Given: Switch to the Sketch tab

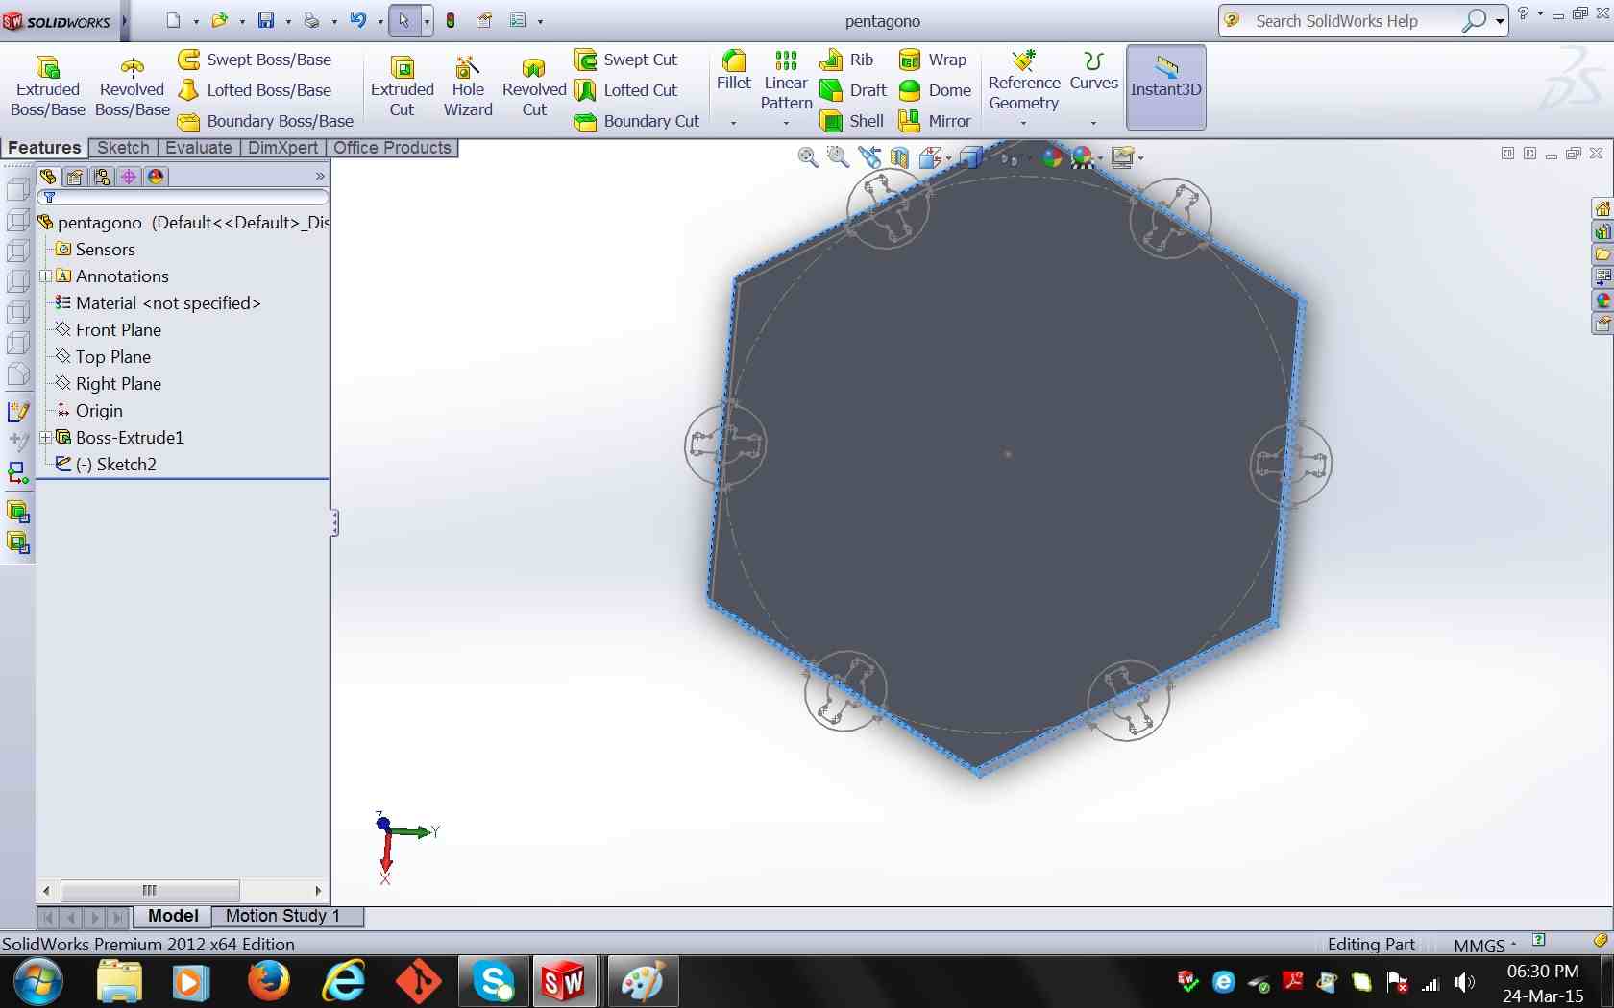Looking at the screenshot, I should click(124, 148).
